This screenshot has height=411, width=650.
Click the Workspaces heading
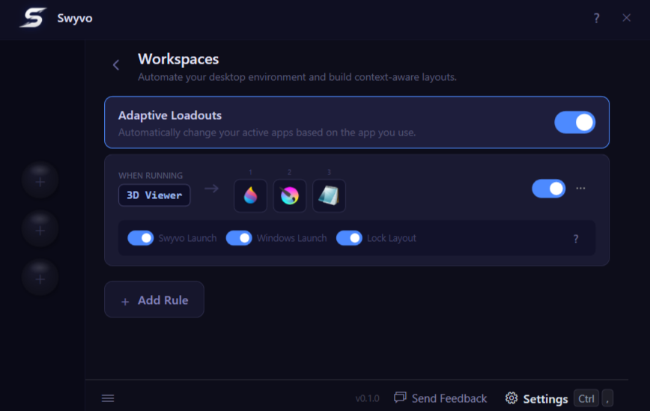pyautogui.click(x=178, y=59)
